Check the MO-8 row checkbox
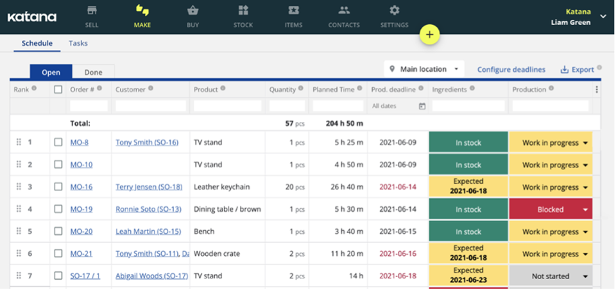Viewport: 616px width, 290px height. click(x=58, y=142)
